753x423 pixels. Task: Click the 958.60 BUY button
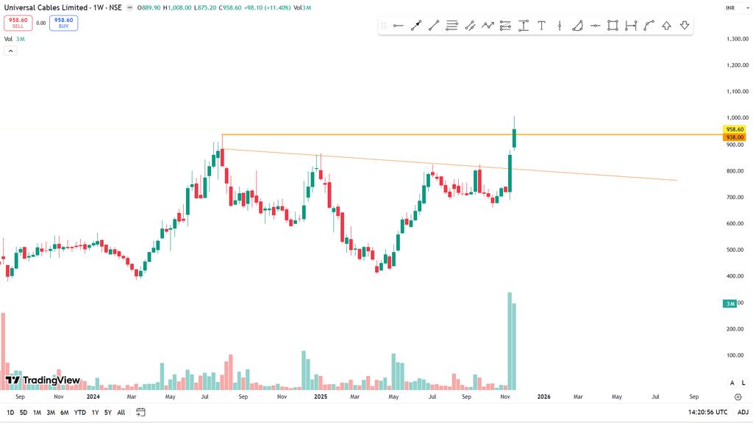63,23
